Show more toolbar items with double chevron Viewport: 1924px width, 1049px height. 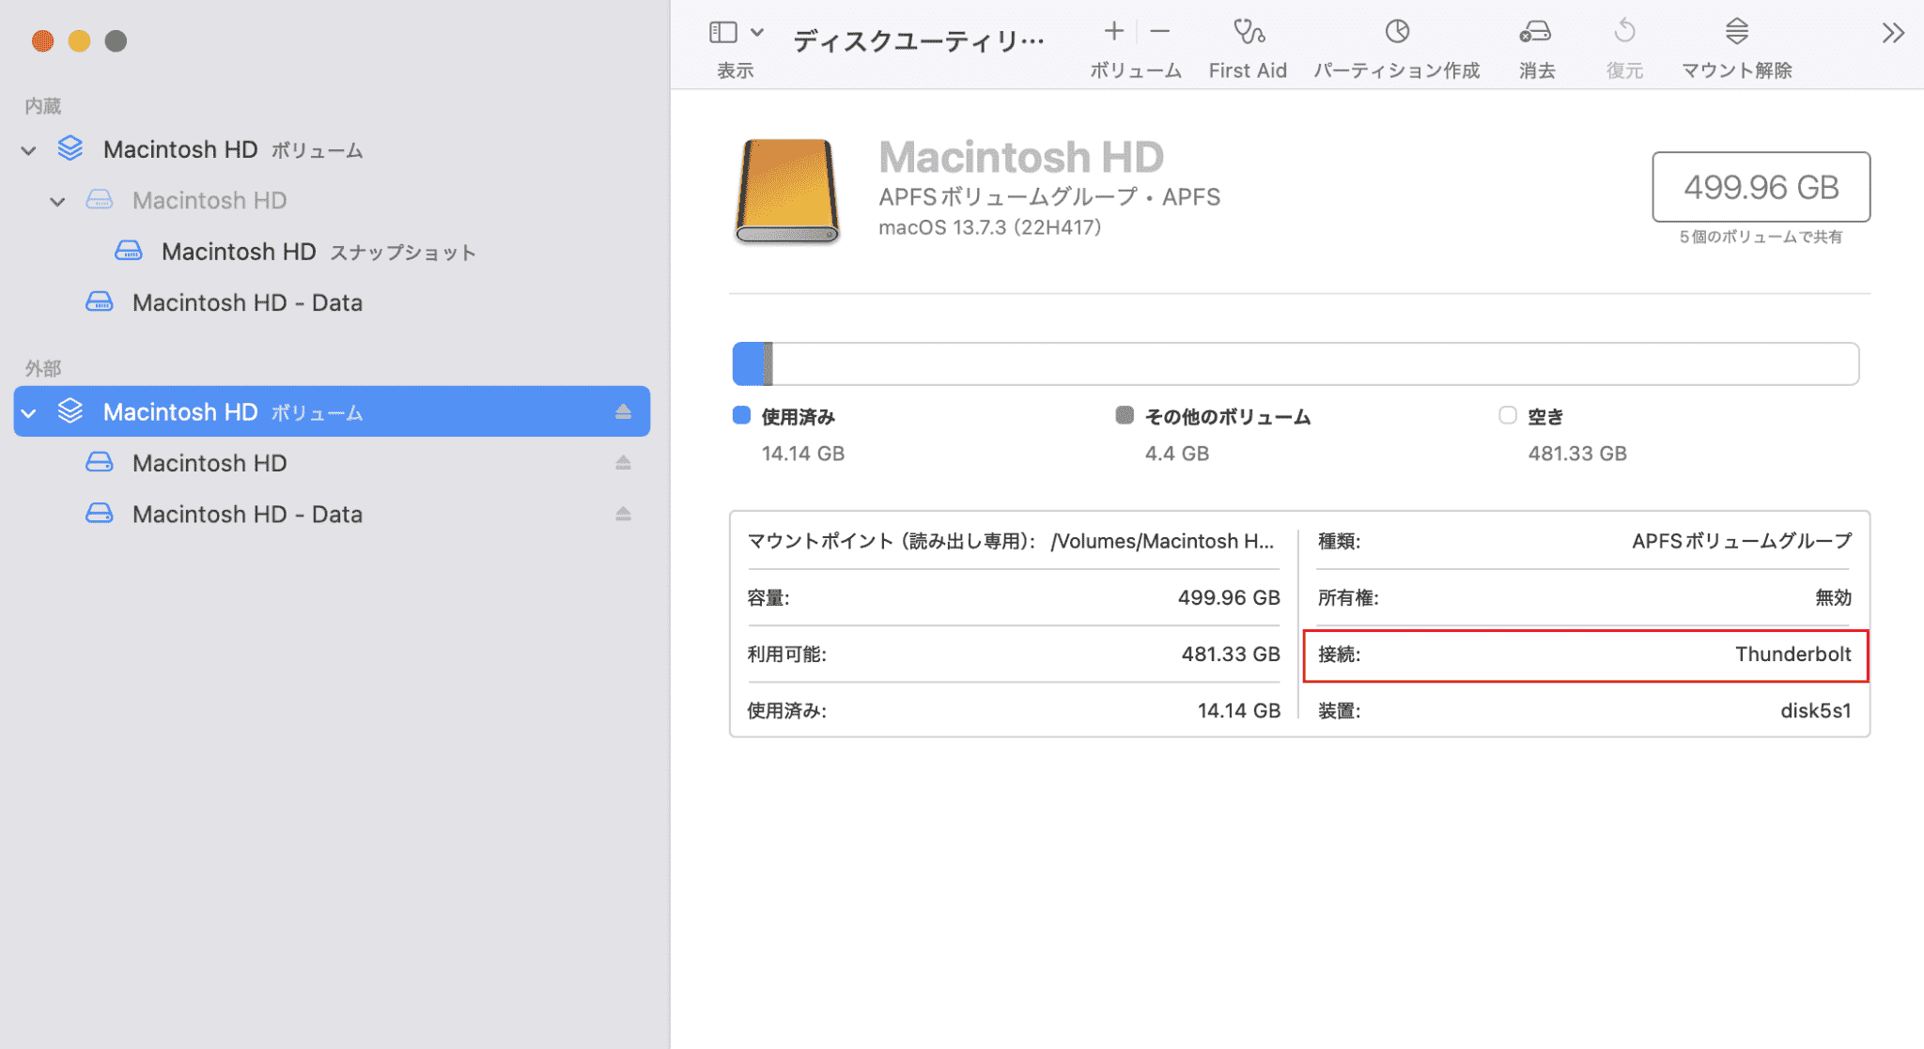(x=1893, y=34)
